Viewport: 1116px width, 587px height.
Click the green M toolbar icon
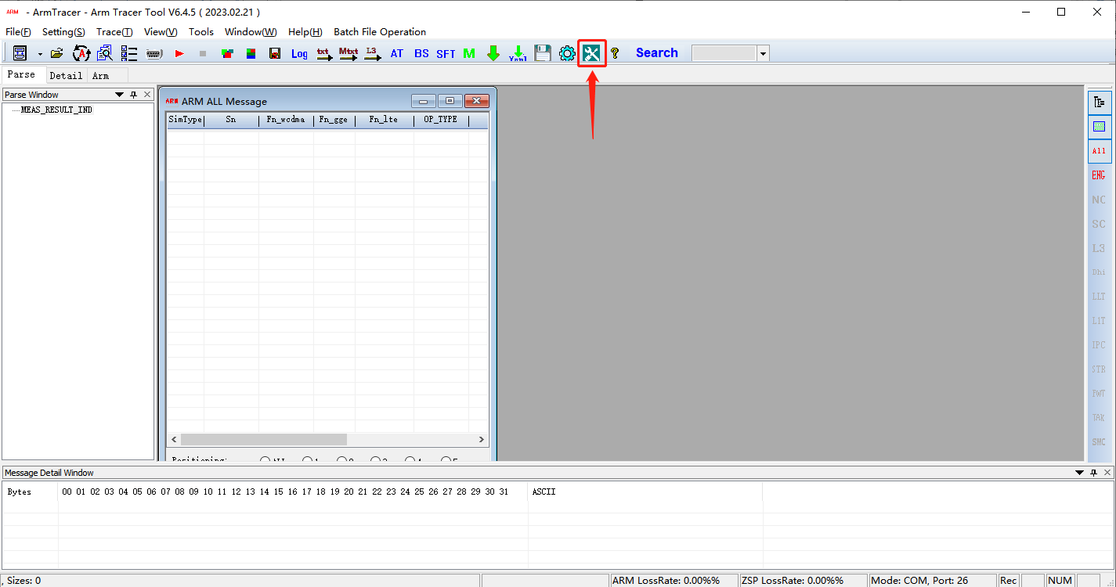click(x=468, y=53)
